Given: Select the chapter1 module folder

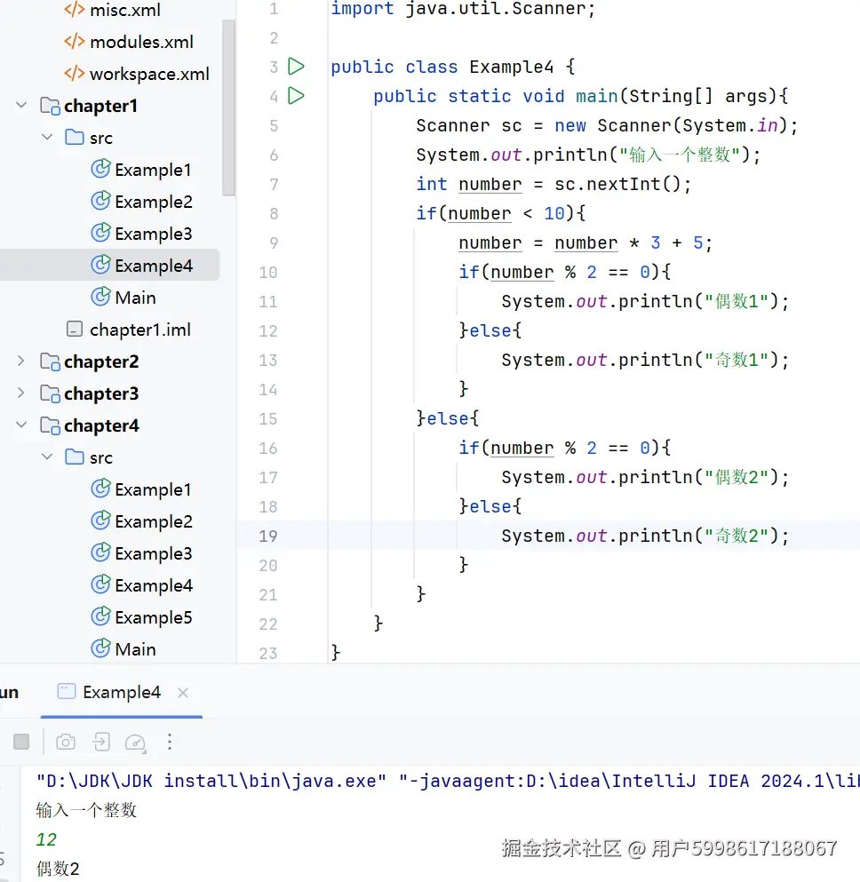Looking at the screenshot, I should [x=89, y=106].
